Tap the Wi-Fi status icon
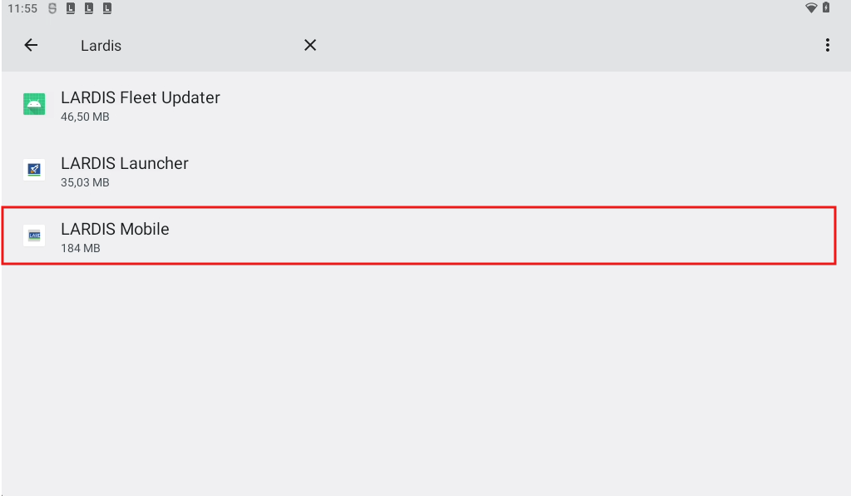851x496 pixels. pos(811,8)
